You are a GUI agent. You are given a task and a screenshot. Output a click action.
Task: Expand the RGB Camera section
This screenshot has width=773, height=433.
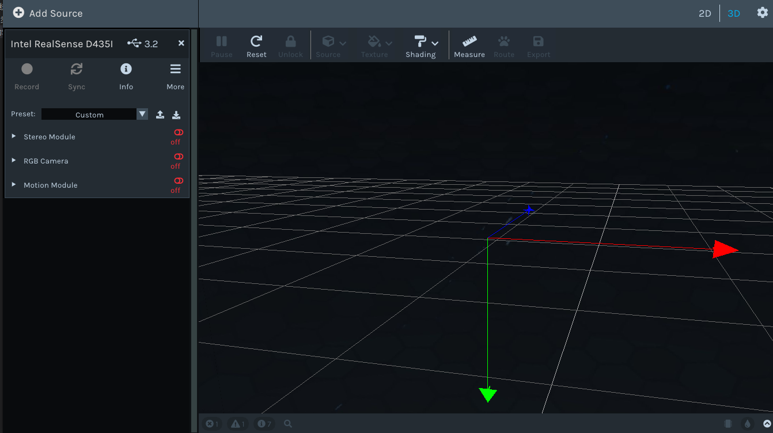pos(14,161)
